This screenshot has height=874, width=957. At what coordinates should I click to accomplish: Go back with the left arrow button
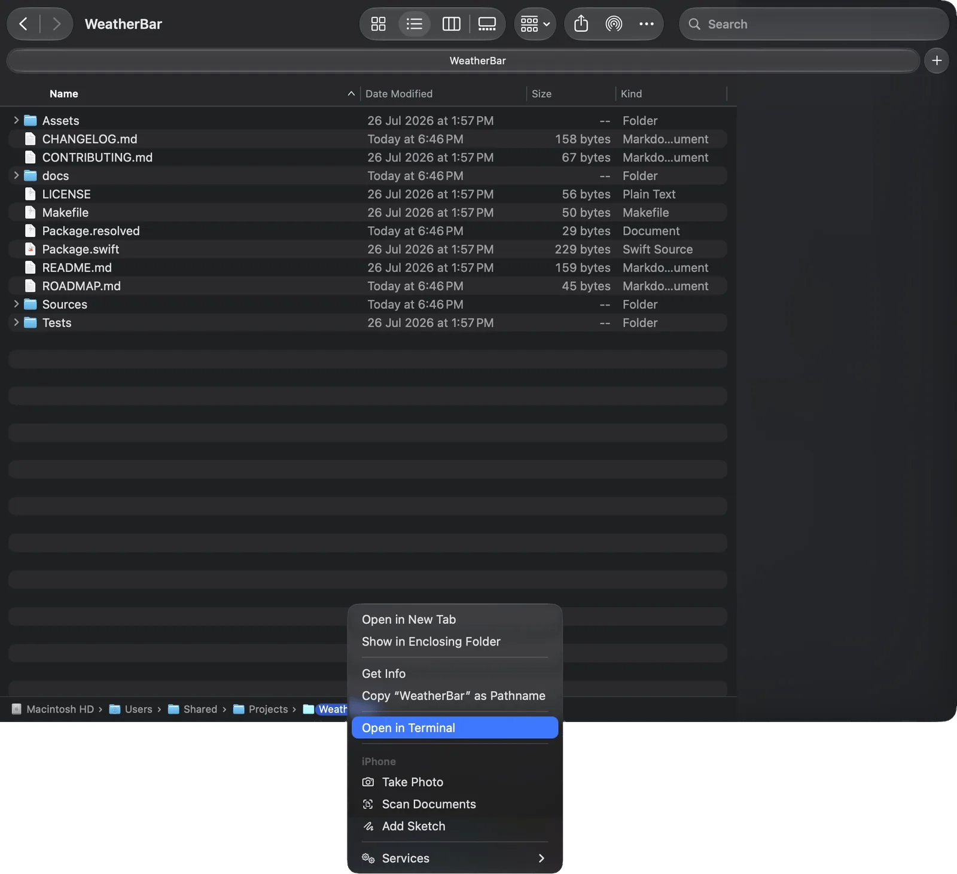click(x=23, y=24)
